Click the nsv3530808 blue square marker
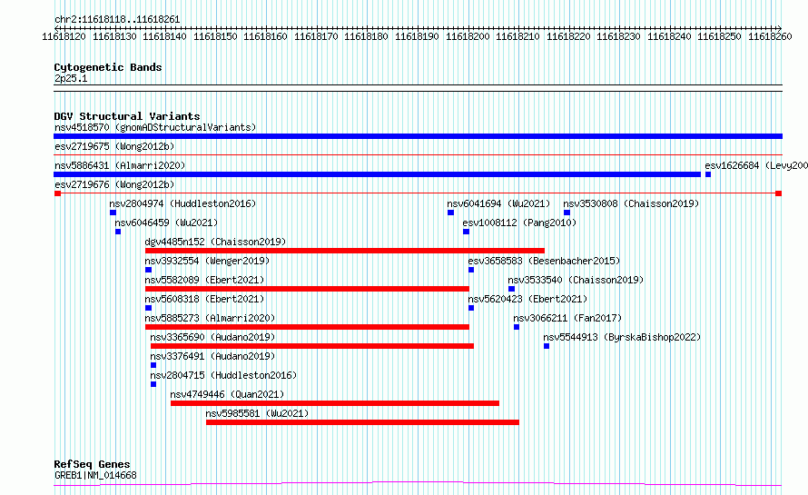 [x=567, y=213]
